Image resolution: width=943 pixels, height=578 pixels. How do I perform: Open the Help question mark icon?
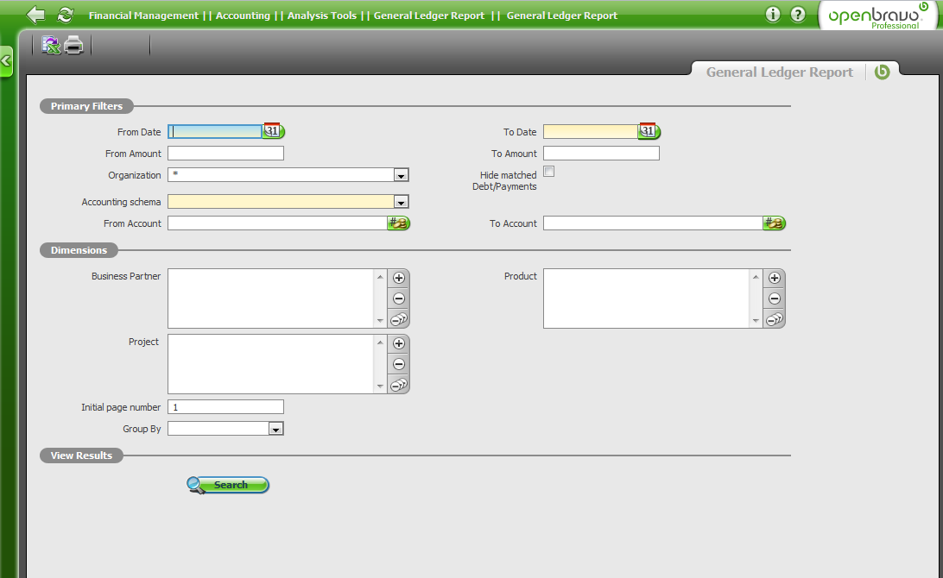798,15
